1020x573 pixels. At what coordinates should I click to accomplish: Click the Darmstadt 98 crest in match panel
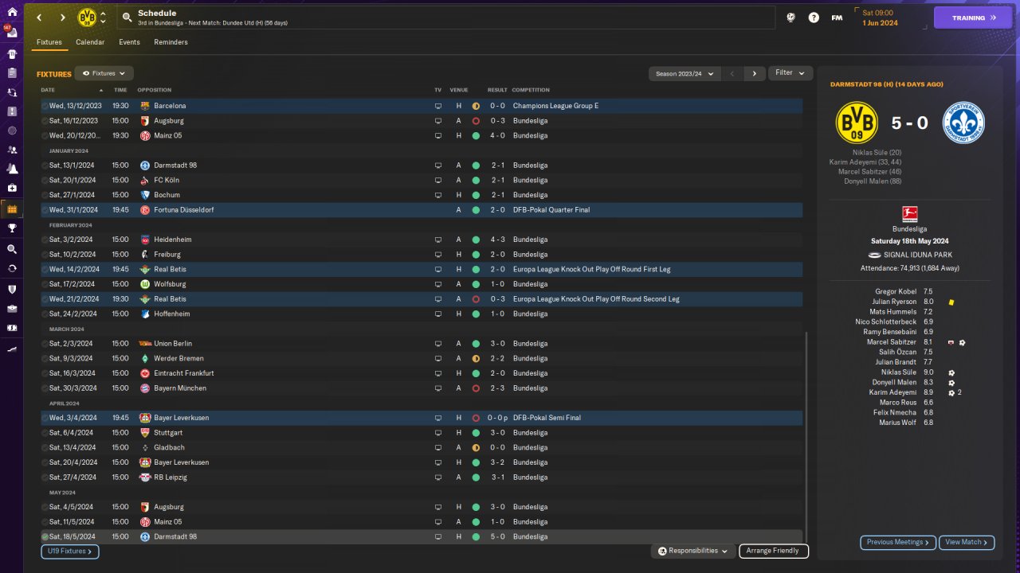[x=963, y=123]
